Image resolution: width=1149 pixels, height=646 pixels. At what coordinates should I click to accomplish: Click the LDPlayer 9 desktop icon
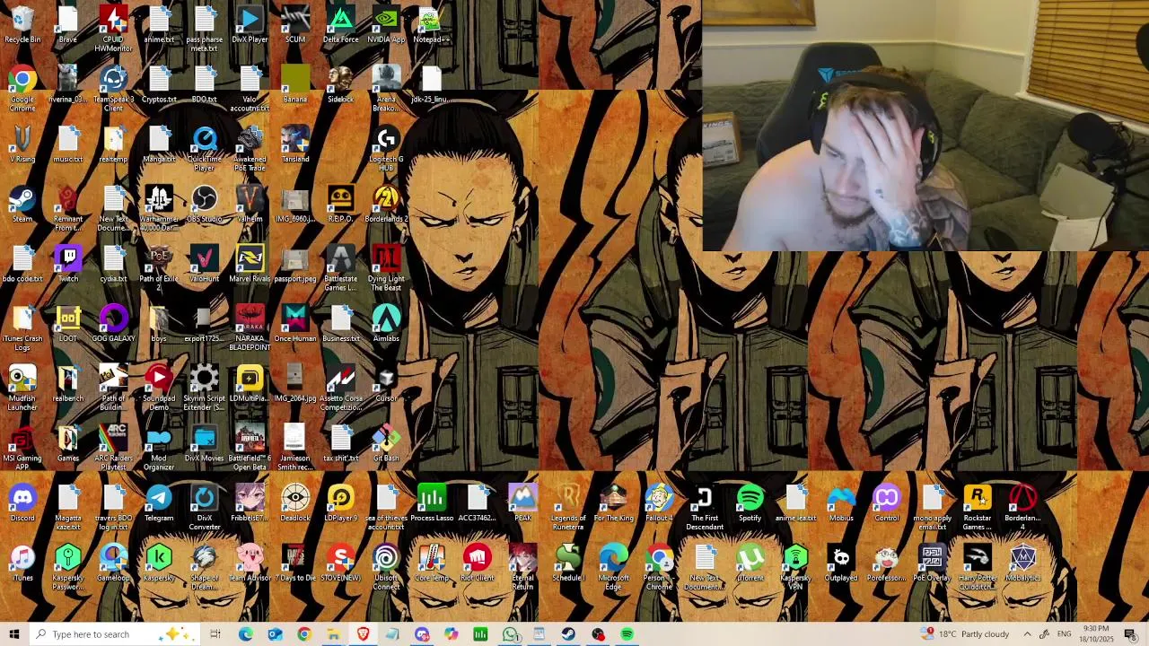340,503
